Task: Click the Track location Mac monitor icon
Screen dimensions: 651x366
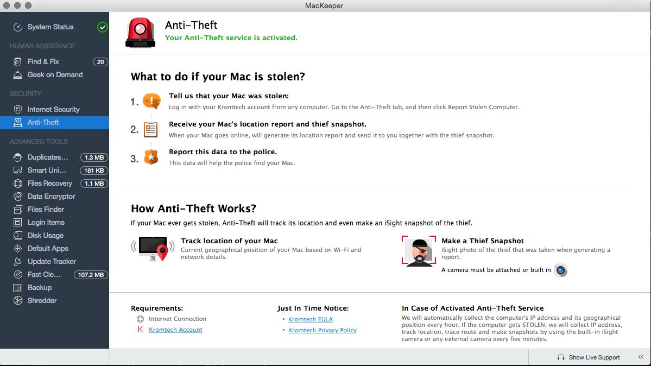Action: 153,248
